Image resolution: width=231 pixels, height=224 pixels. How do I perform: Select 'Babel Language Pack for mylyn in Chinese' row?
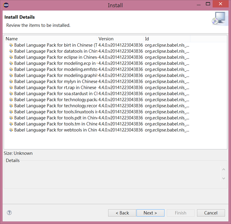coord(56,81)
